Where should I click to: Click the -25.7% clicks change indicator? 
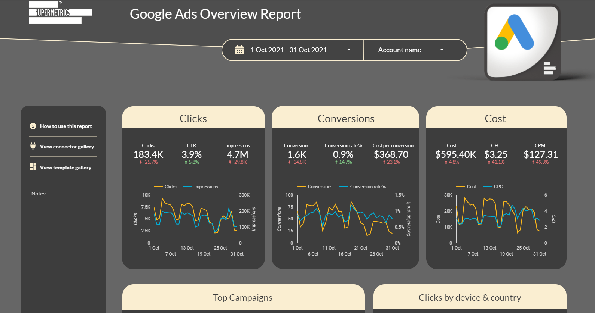tap(149, 162)
